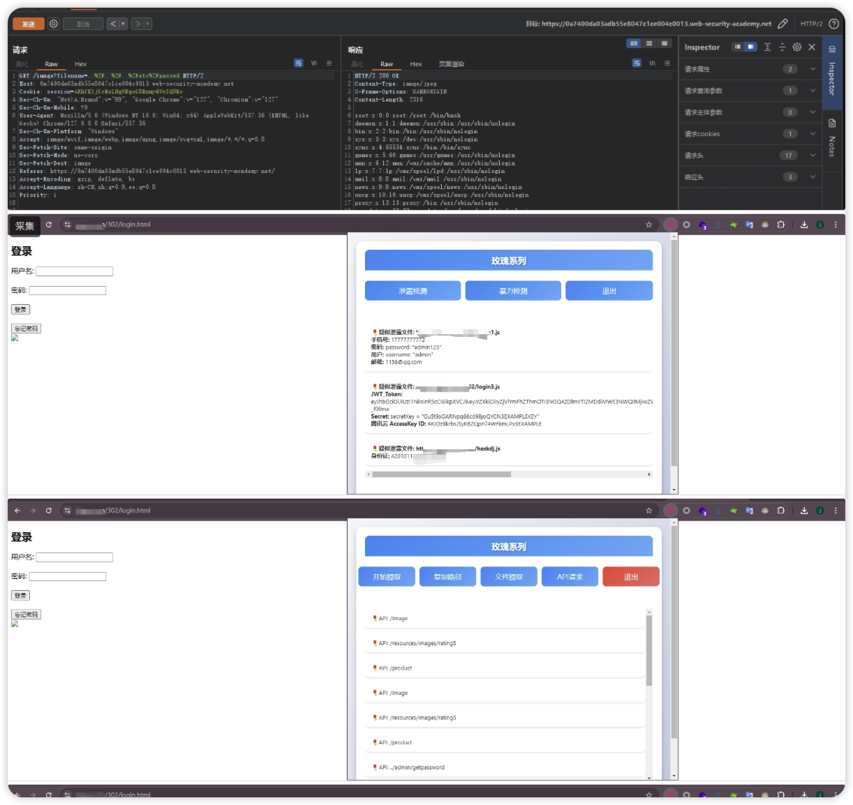Image resolution: width=853 pixels, height=805 pixels.
Task: Click the 用户名 input field in top login page
Action: click(x=75, y=271)
